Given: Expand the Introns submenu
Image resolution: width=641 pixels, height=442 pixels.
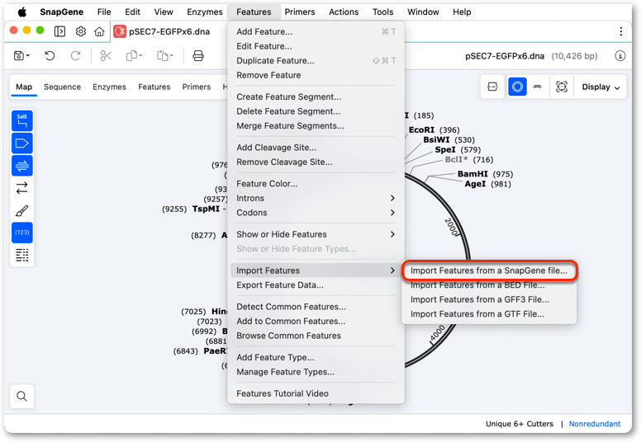Looking at the screenshot, I should [x=316, y=199].
